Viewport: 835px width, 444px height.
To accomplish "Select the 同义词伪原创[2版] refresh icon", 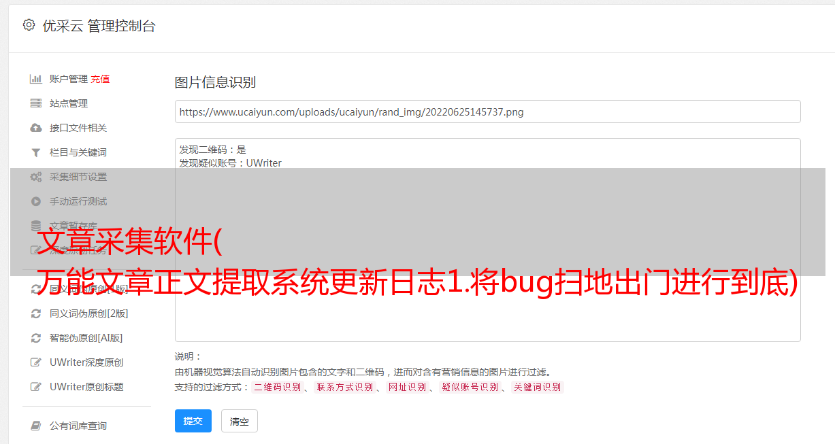I will (36, 313).
